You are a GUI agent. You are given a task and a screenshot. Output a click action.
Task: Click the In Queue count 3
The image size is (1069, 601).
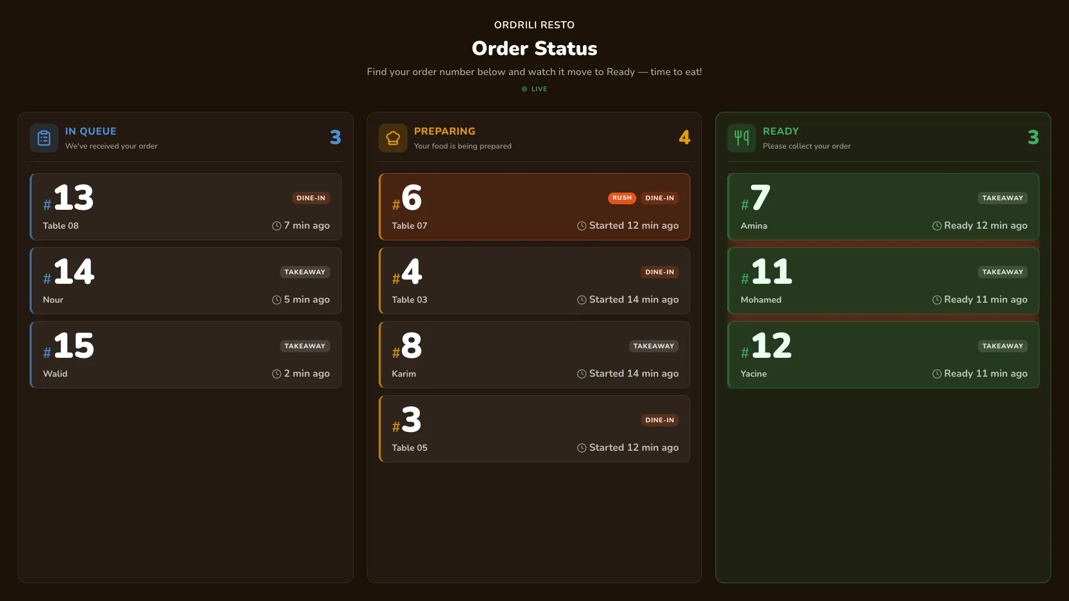coord(335,137)
